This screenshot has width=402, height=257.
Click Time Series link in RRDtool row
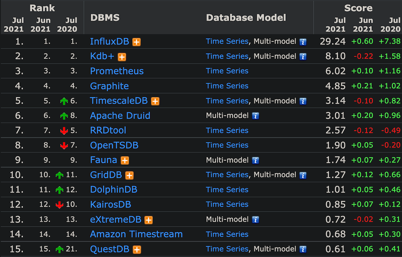(227, 130)
